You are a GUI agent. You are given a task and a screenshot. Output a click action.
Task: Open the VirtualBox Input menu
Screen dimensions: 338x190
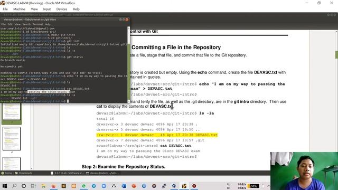click(x=47, y=9)
